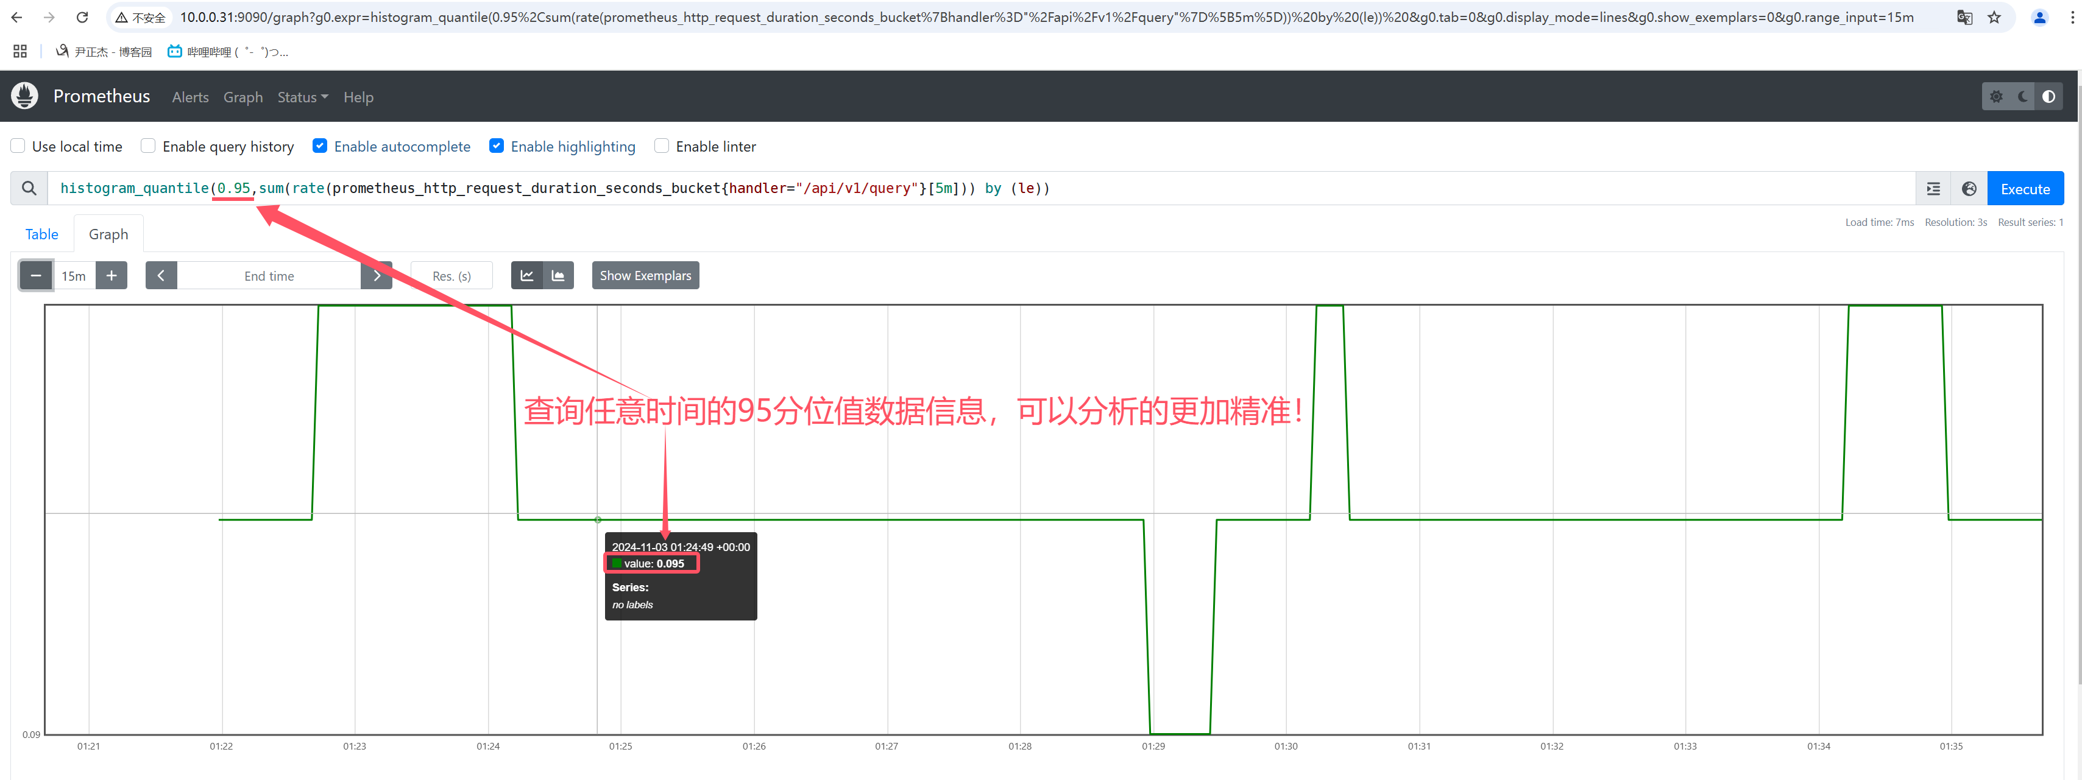Select the auto theme contrast icon
2082x780 pixels.
click(2048, 97)
